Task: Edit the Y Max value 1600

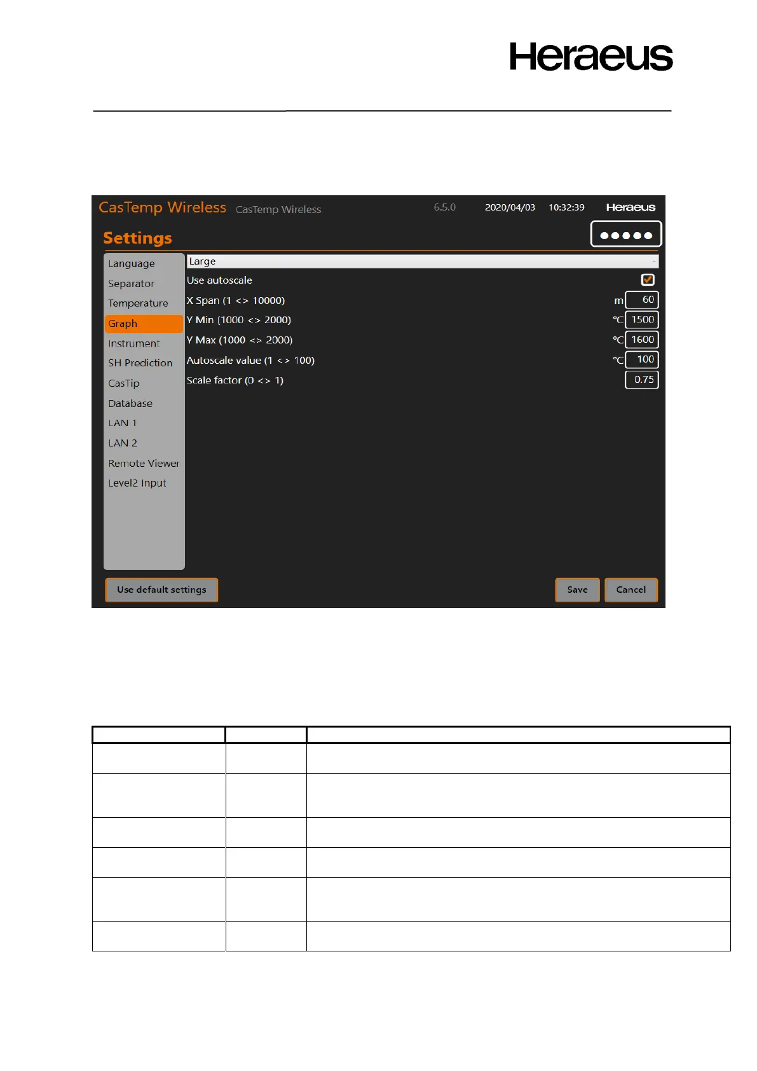Action: 642,340
